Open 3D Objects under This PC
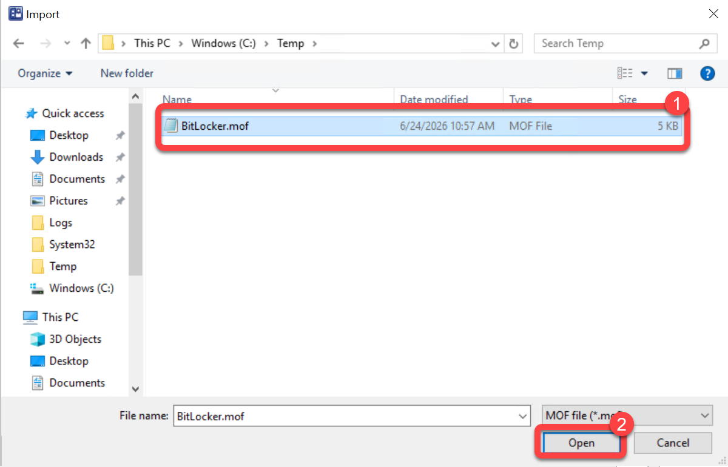The width and height of the screenshot is (728, 467). (x=75, y=339)
